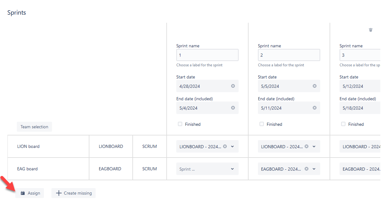Expand LIONBOARD sprint 2 dropdown
The height and width of the screenshot is (203, 390).
point(314,146)
